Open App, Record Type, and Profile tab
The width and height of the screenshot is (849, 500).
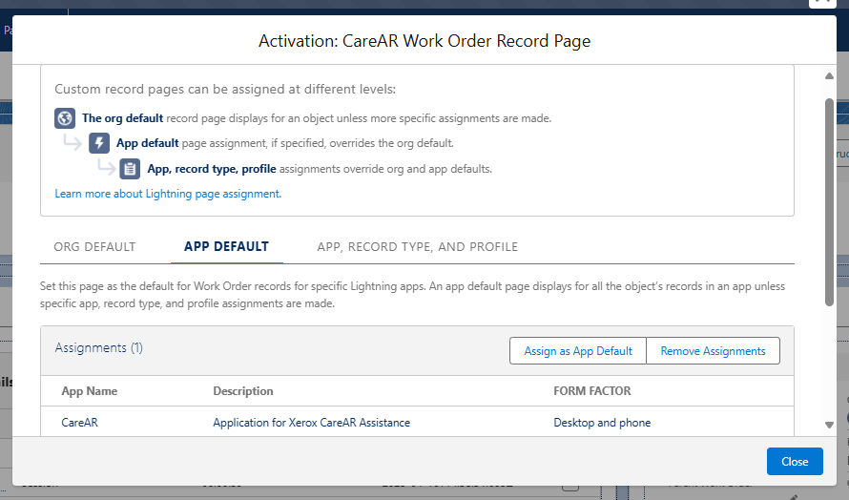418,247
